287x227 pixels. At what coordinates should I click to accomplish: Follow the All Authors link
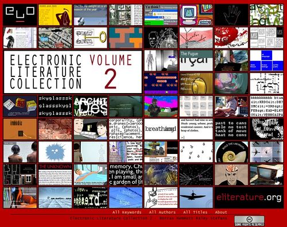point(162,212)
